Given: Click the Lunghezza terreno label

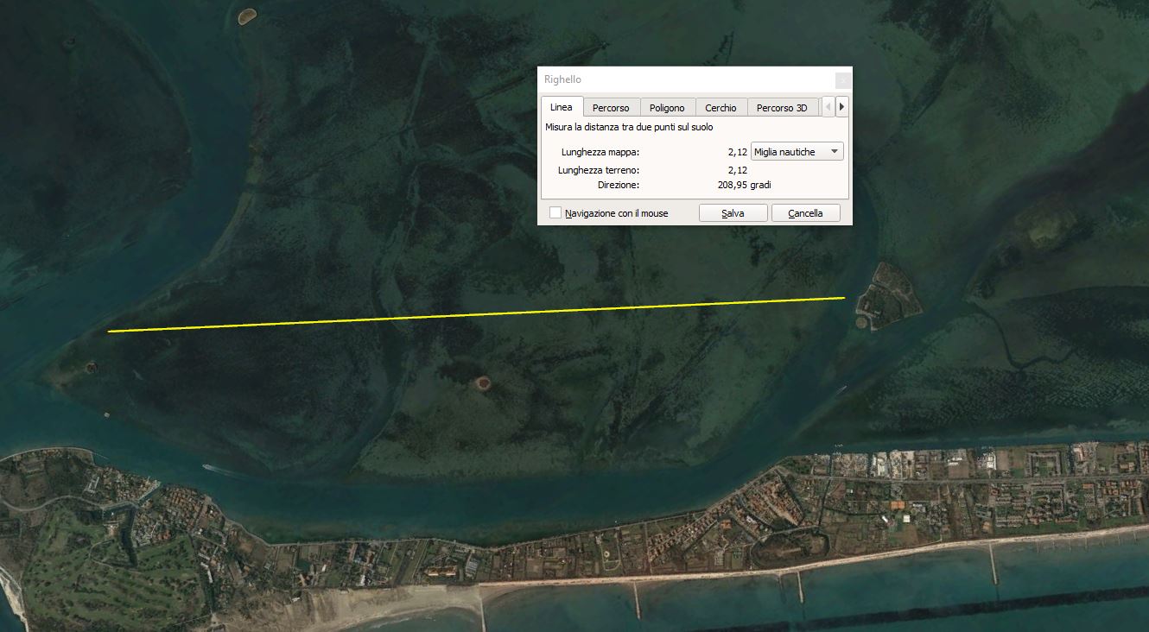Looking at the screenshot, I should tap(599, 170).
